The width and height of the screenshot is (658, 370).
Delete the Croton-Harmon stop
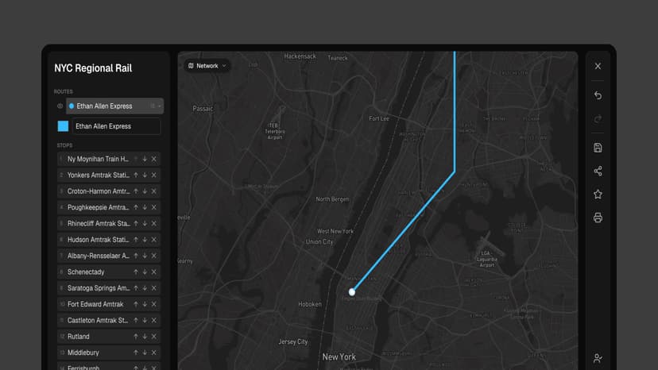click(154, 191)
